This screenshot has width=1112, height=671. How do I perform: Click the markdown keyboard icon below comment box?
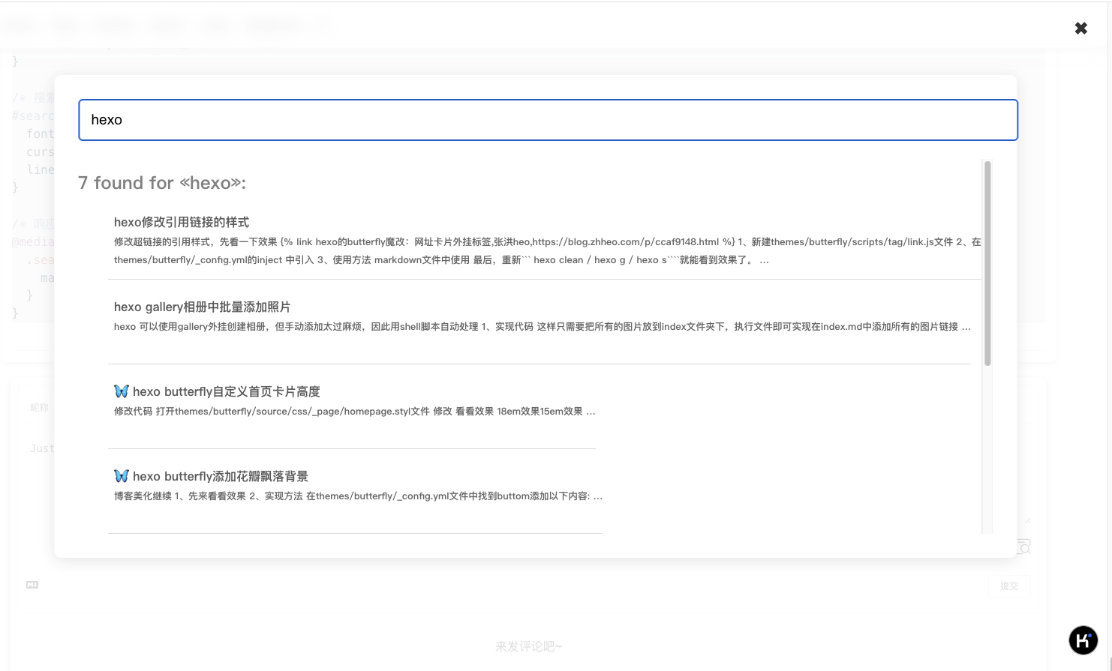32,585
